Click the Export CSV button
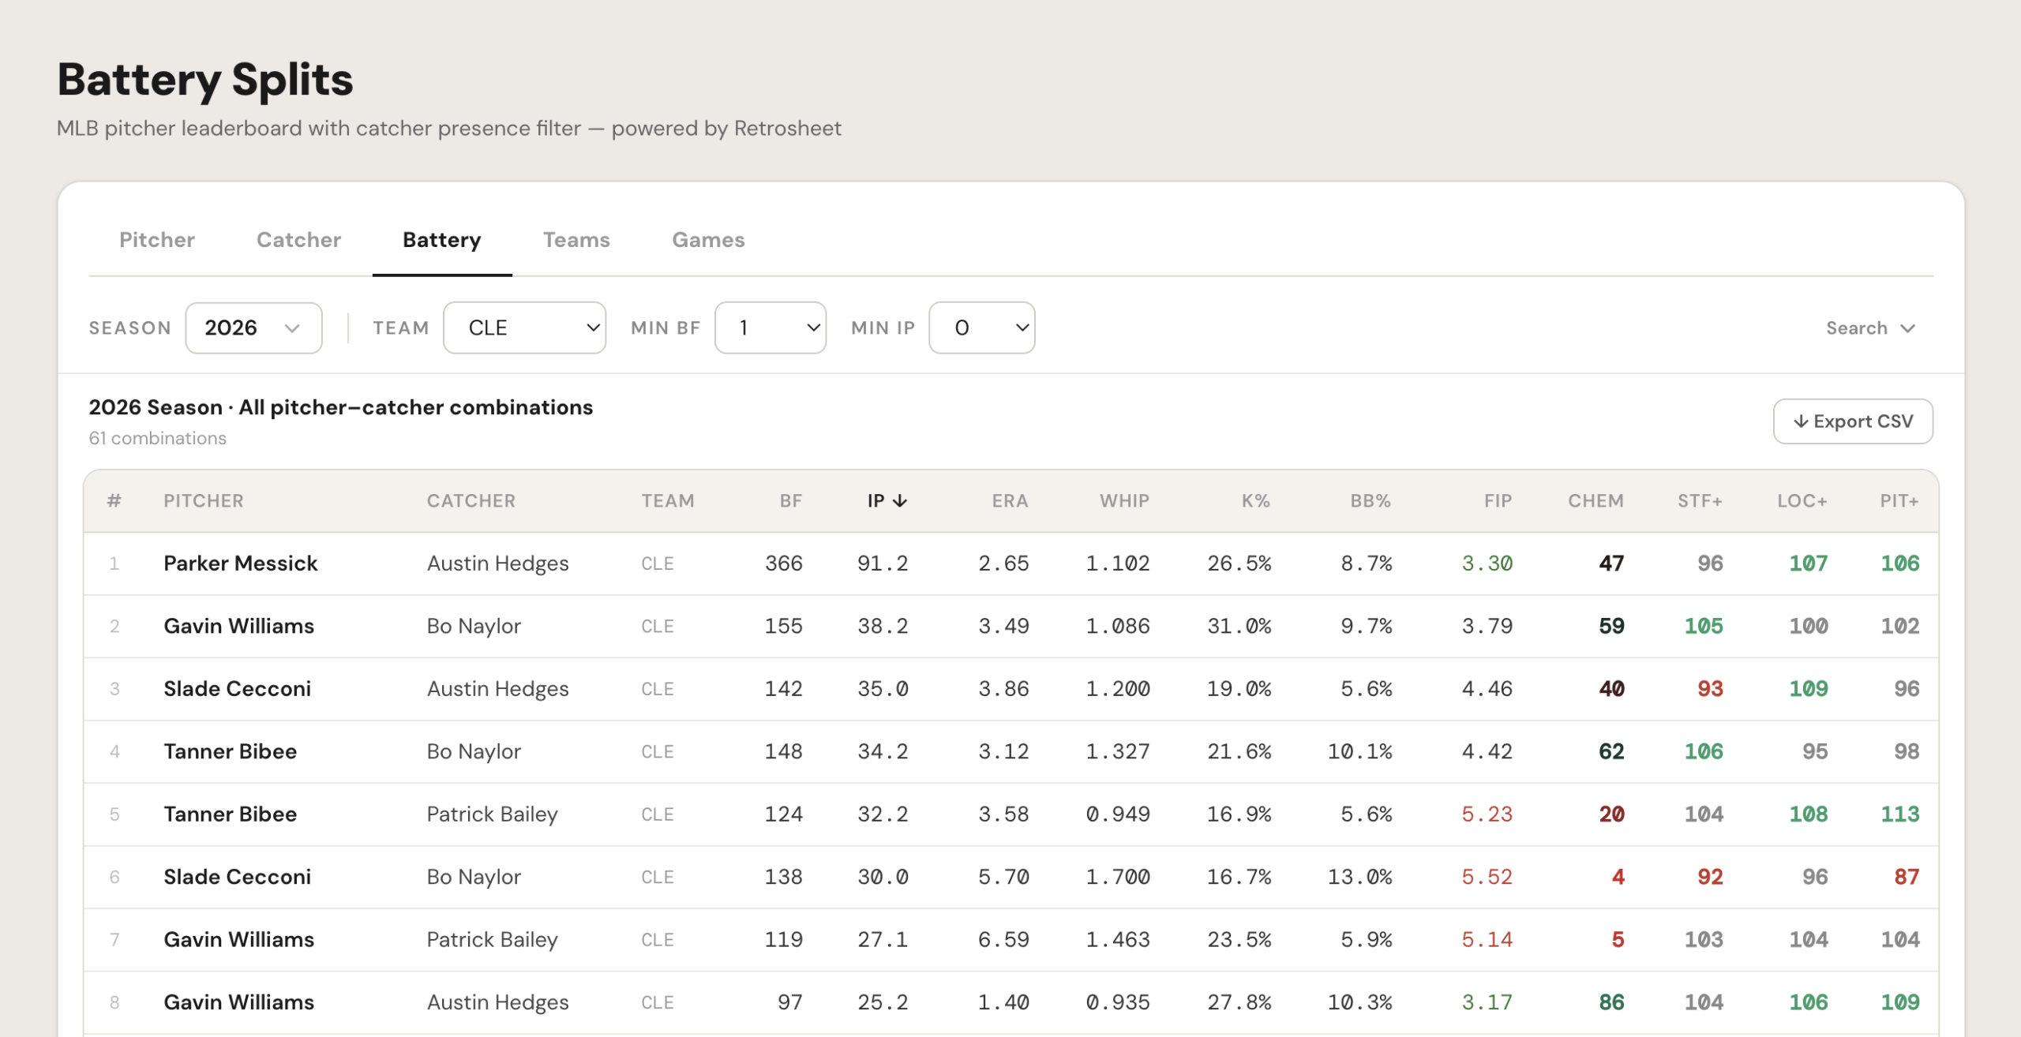Image resolution: width=2021 pixels, height=1037 pixels. coord(1853,421)
